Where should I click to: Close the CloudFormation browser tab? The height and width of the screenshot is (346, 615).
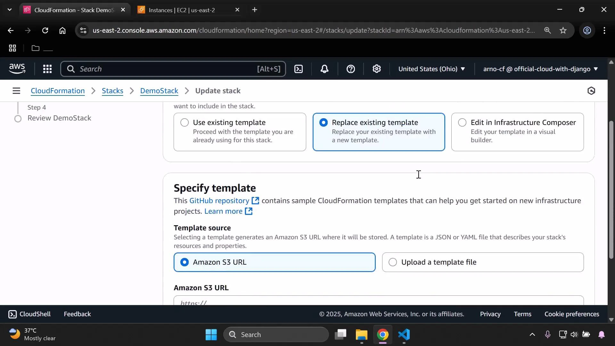click(x=123, y=10)
